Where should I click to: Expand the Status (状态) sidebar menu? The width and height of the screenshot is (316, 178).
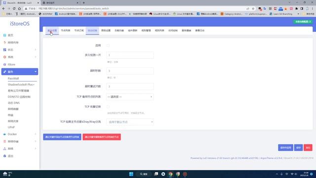point(36,49)
